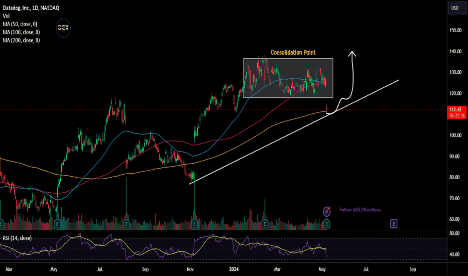The image size is (468, 276).
Task: Click the 40.00 RSI axis label
Action: [454, 254]
